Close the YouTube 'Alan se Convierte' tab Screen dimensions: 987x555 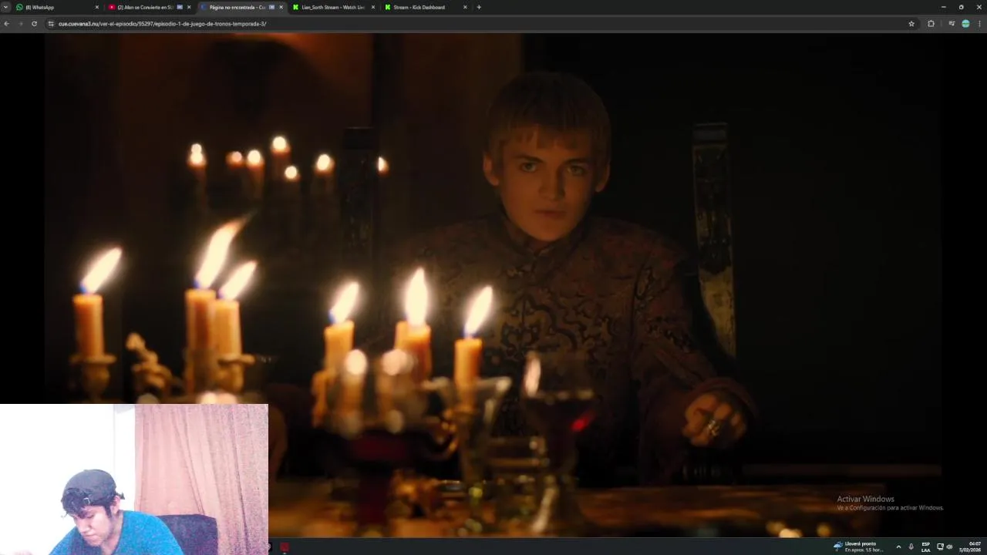(x=189, y=7)
